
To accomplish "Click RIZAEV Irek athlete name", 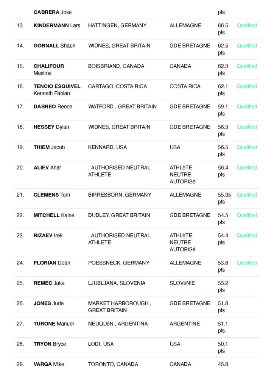I will [48, 235].
